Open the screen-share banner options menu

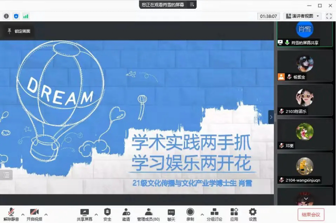[x=192, y=4]
